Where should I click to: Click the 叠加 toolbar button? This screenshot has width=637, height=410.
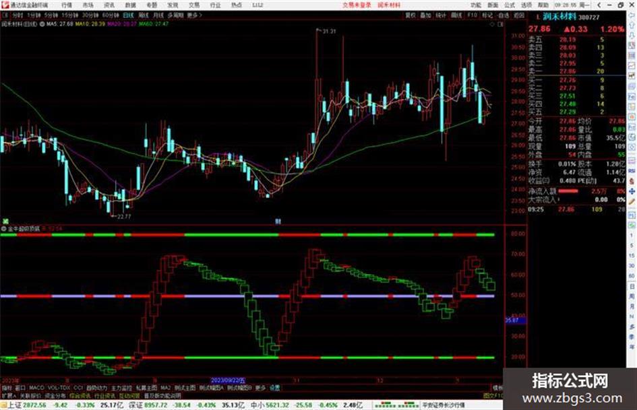coord(425,15)
